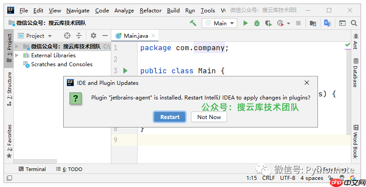The height and width of the screenshot is (187, 366).
Task: Click the Project panel horizontal scrollbar
Action: pyautogui.click(x=35, y=161)
